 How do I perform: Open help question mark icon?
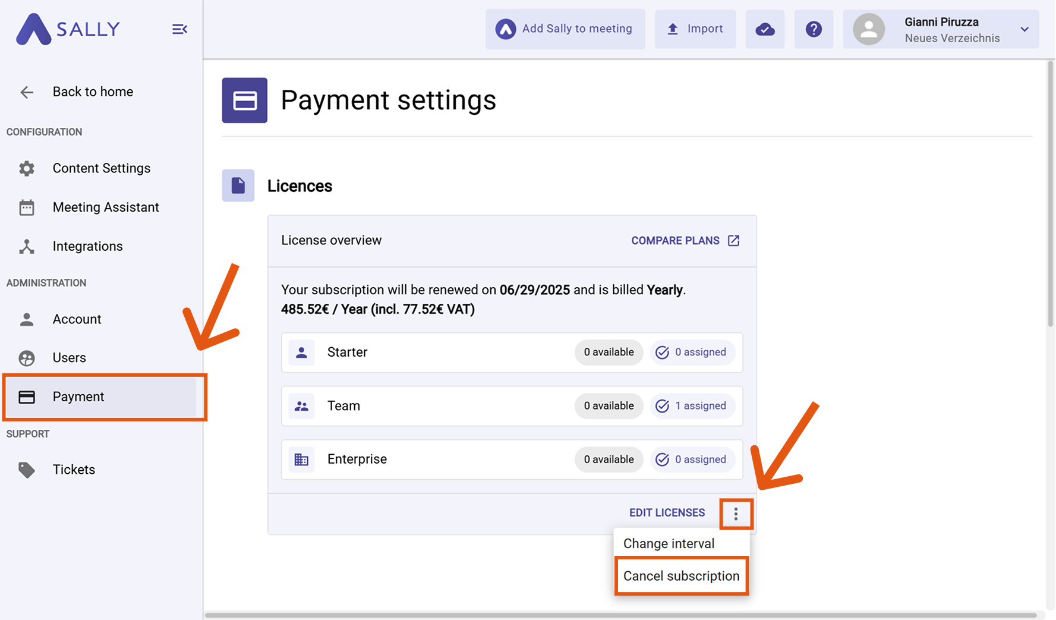(814, 29)
